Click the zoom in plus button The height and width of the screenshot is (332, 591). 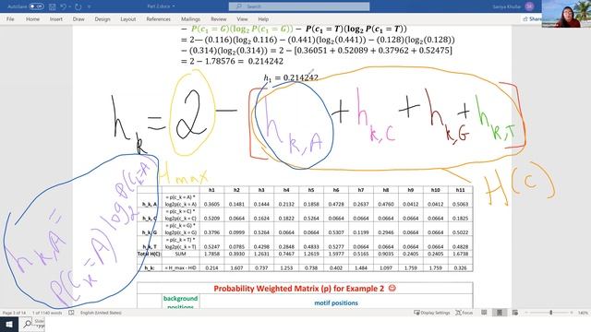click(572, 313)
